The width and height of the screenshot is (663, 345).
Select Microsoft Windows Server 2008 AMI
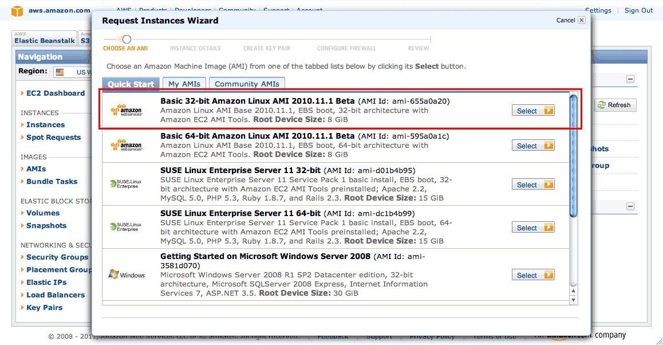tap(533, 275)
